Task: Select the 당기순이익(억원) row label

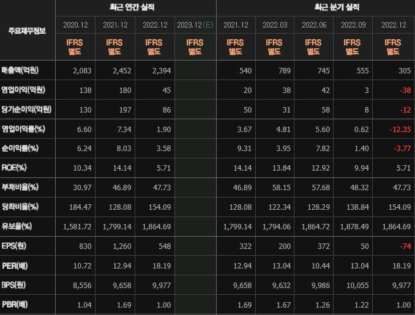Action: click(26, 109)
